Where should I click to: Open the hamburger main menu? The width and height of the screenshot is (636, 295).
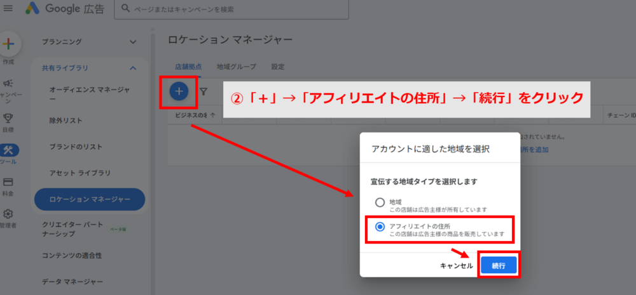(x=8, y=8)
